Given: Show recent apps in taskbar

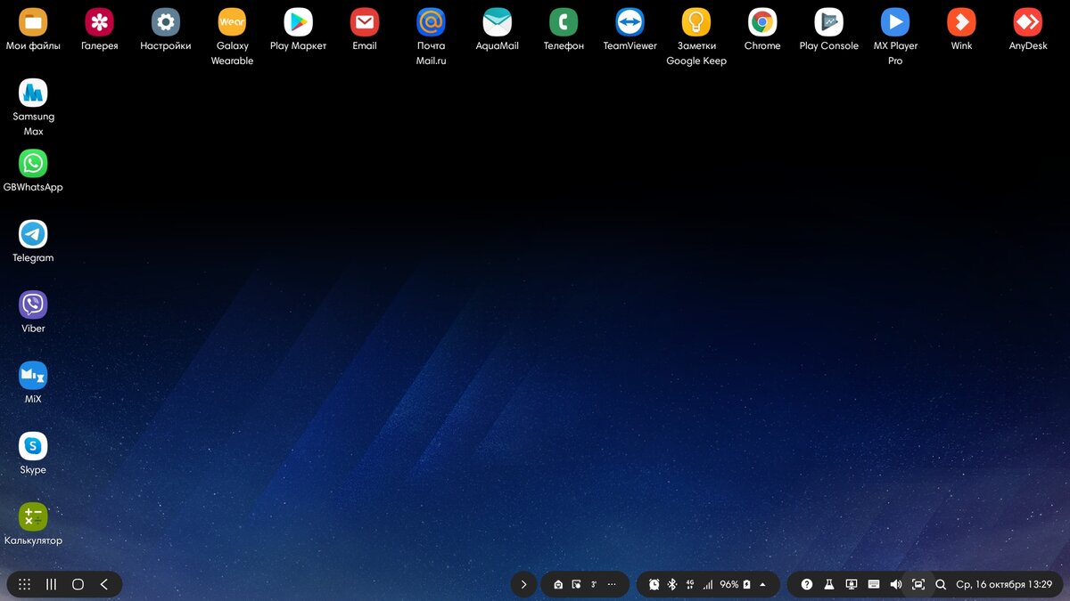Looking at the screenshot, I should click(52, 584).
